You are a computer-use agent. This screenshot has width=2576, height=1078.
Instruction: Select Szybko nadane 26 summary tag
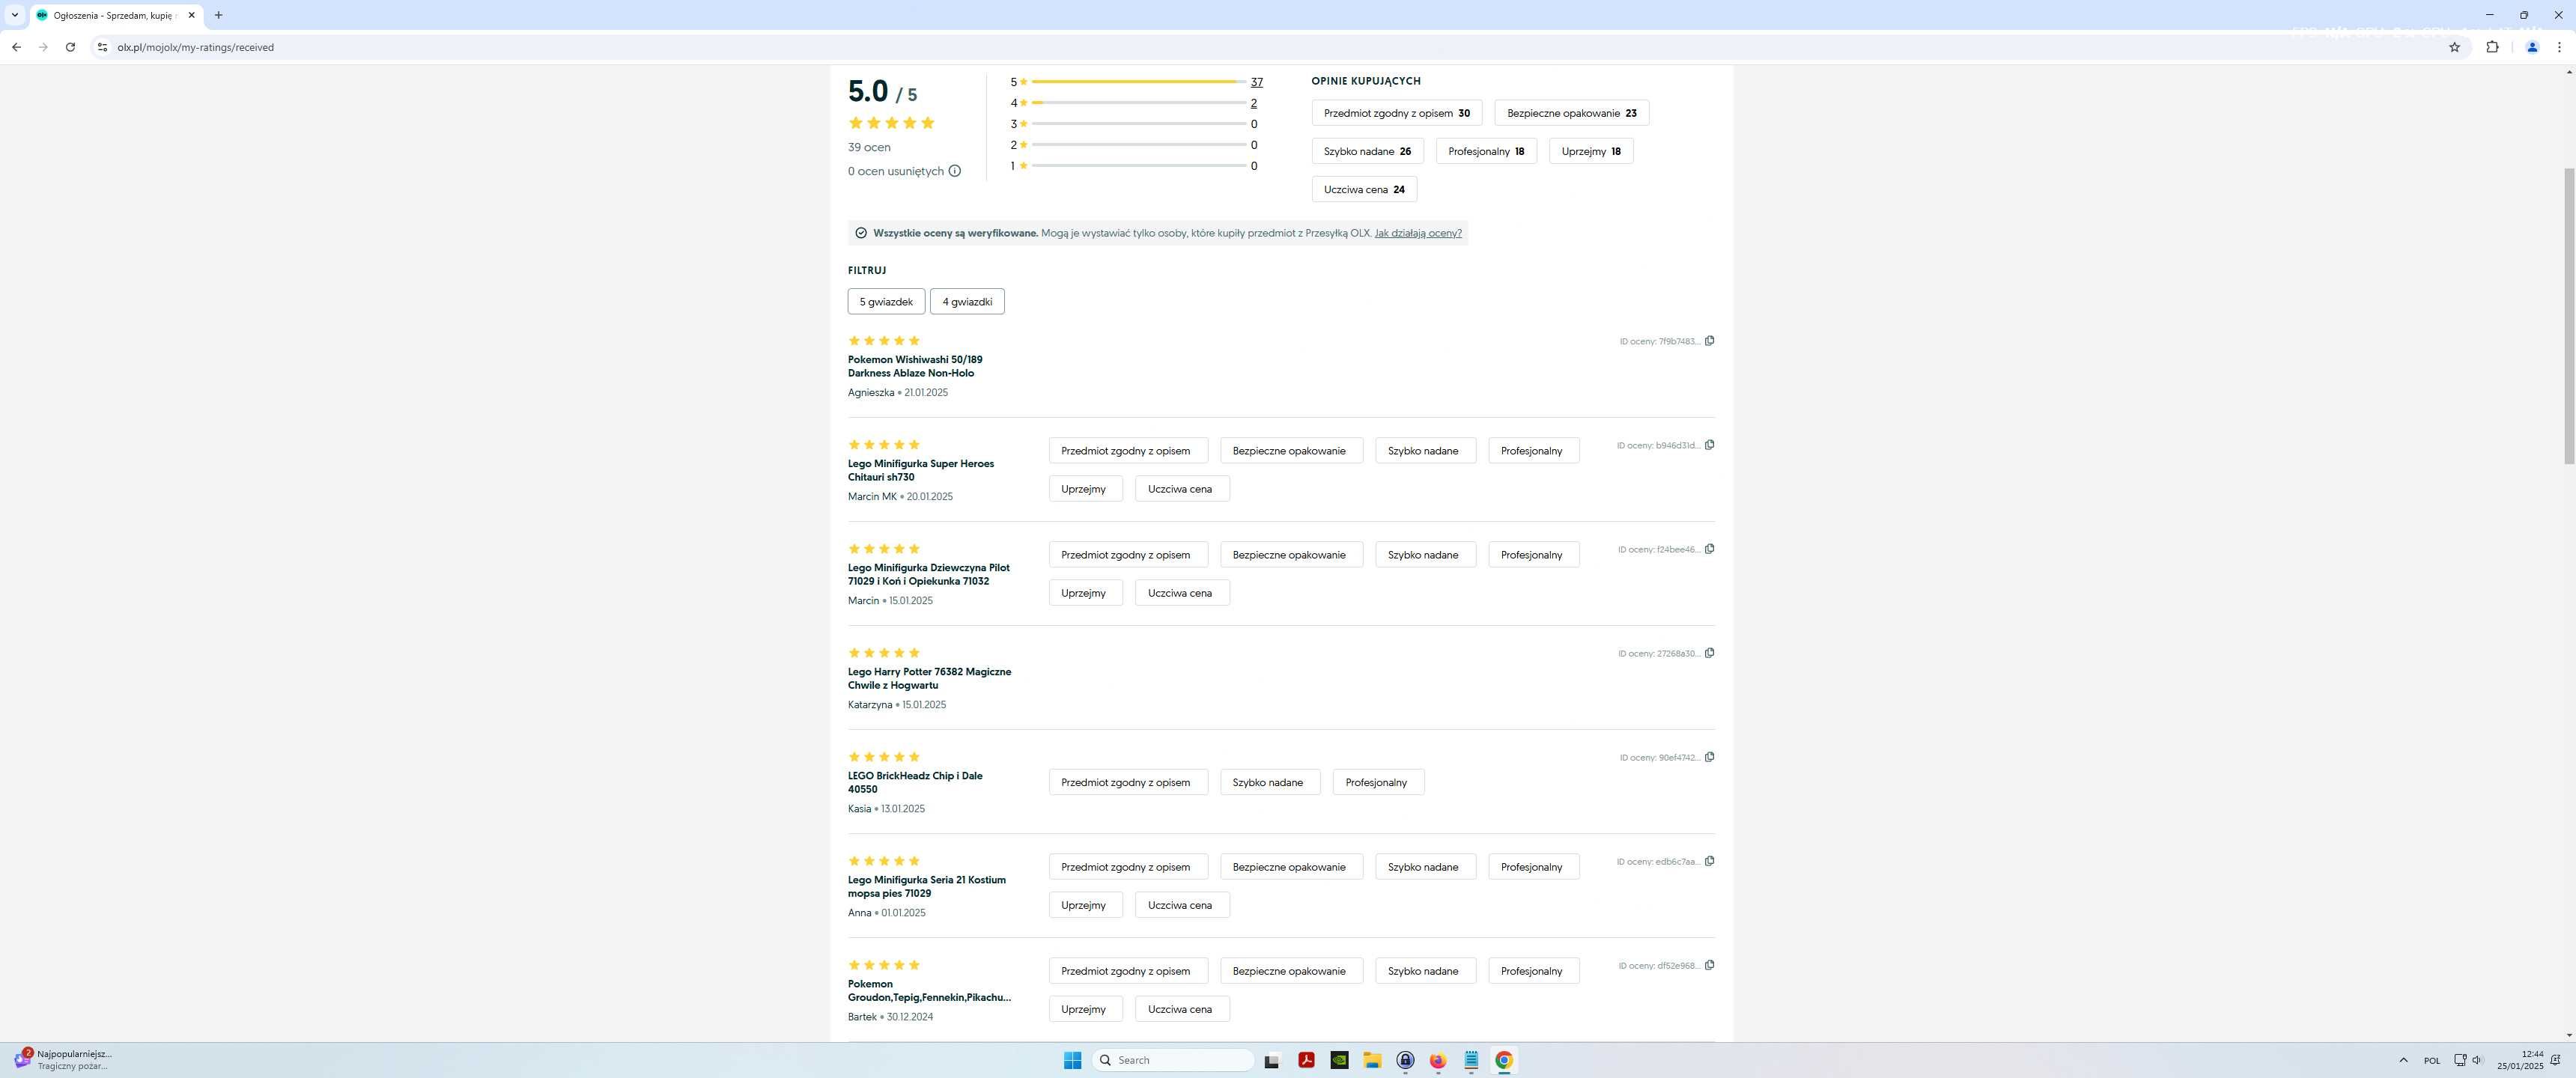(1367, 151)
